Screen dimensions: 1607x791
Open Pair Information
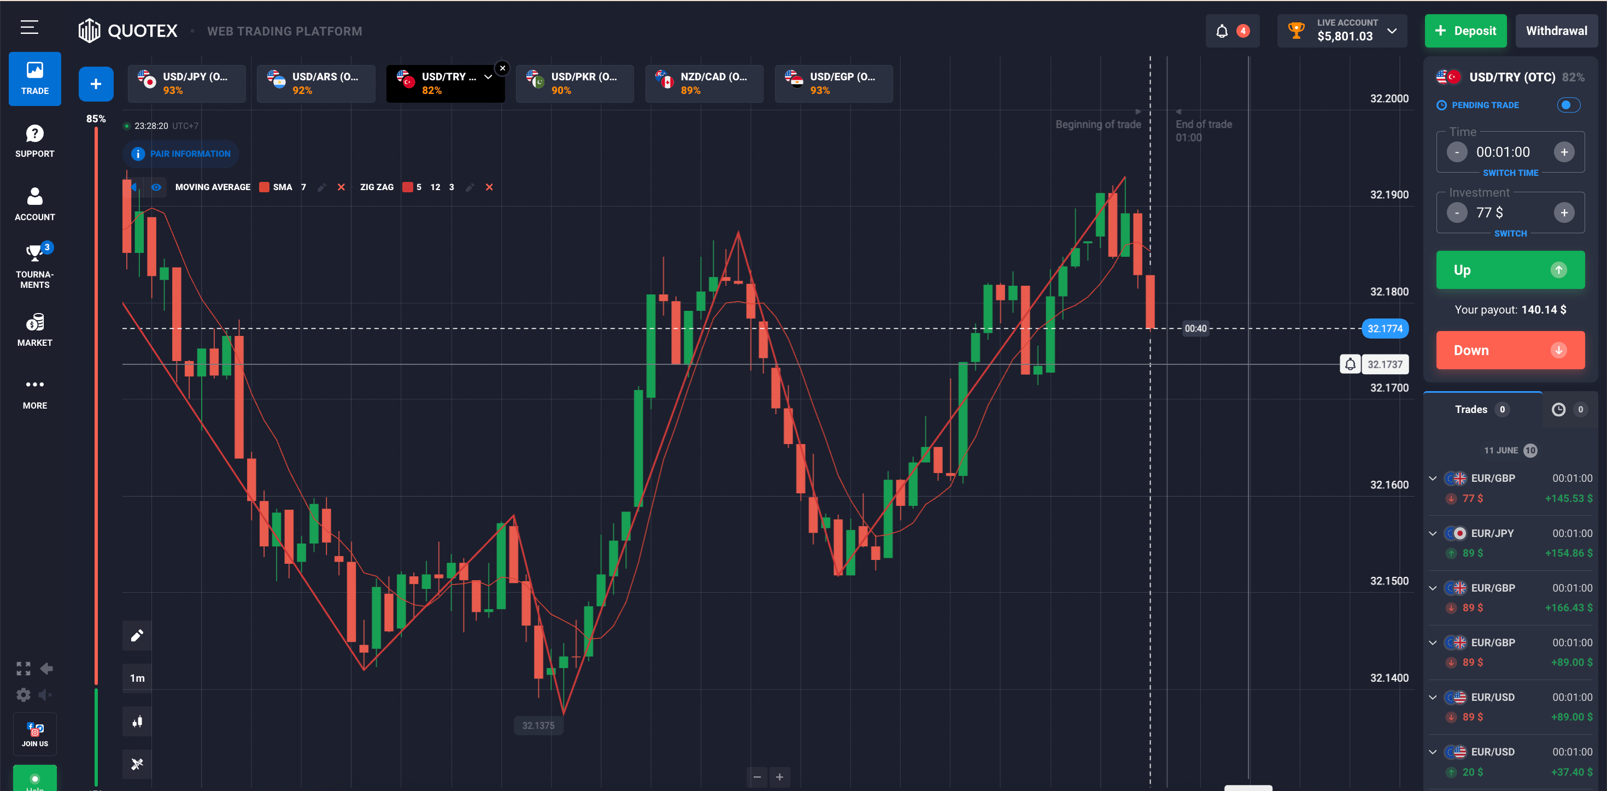181,154
